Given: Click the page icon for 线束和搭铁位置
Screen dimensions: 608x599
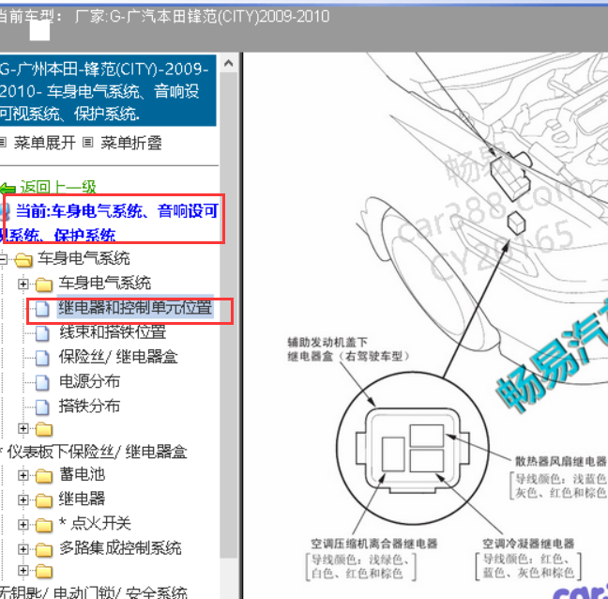Looking at the screenshot, I should pos(42,333).
